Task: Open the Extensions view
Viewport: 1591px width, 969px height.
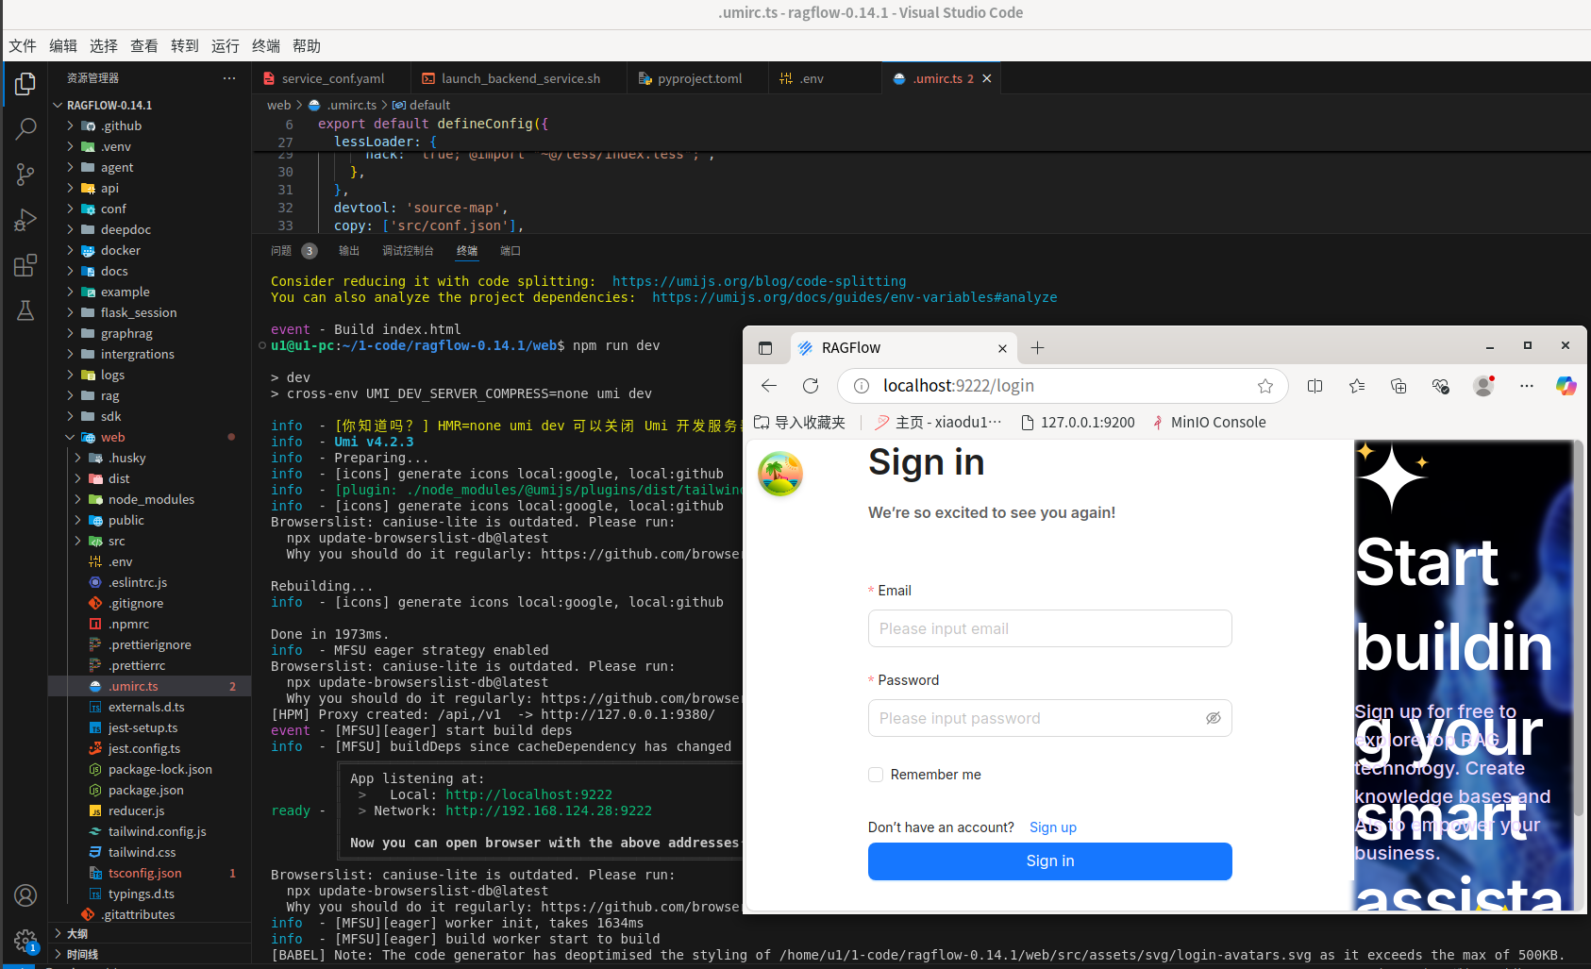Action: tap(25, 265)
